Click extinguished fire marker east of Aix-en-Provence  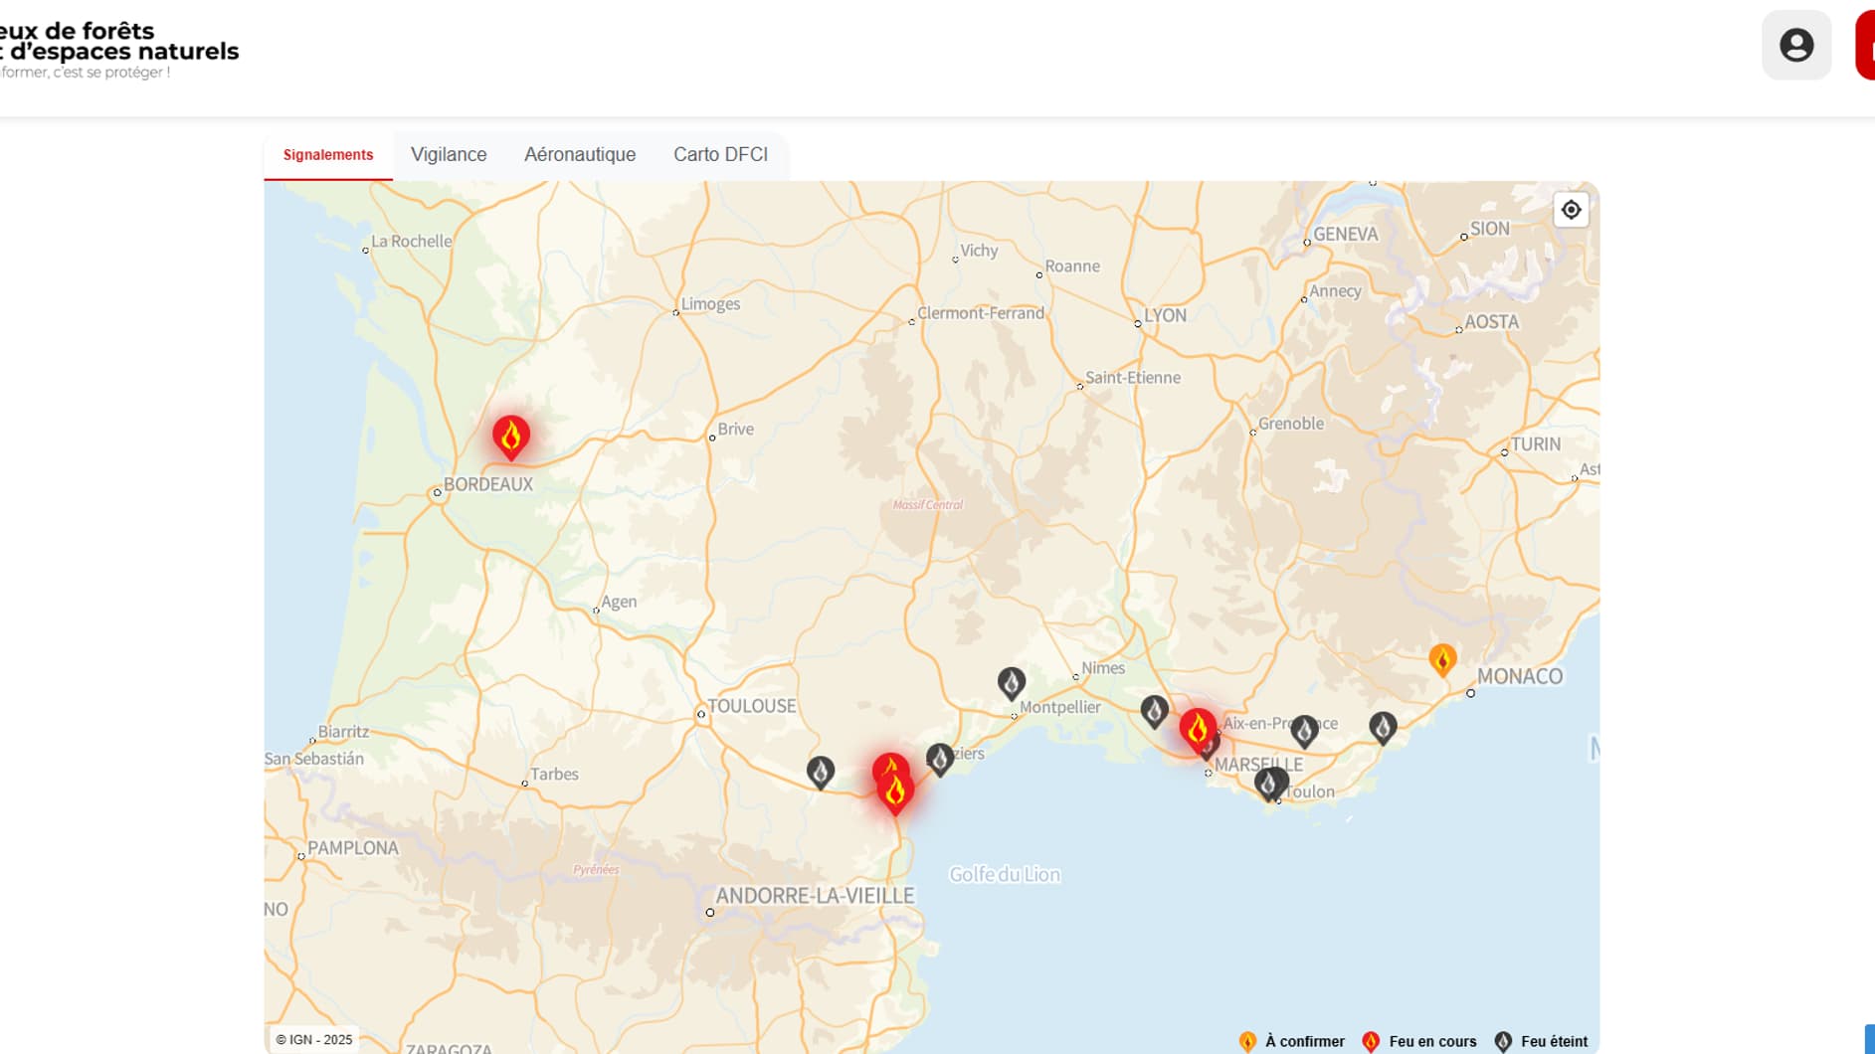coord(1304,731)
